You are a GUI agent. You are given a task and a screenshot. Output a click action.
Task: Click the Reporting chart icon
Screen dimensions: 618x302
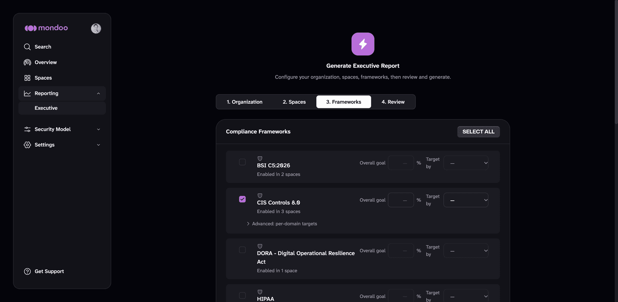click(27, 93)
